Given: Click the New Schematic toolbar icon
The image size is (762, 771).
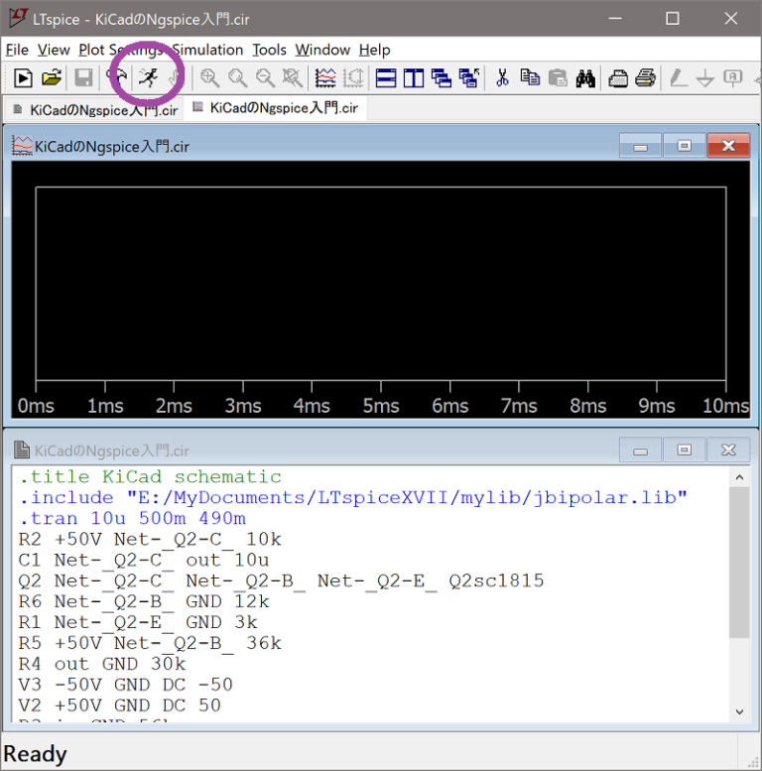Looking at the screenshot, I should 23,78.
